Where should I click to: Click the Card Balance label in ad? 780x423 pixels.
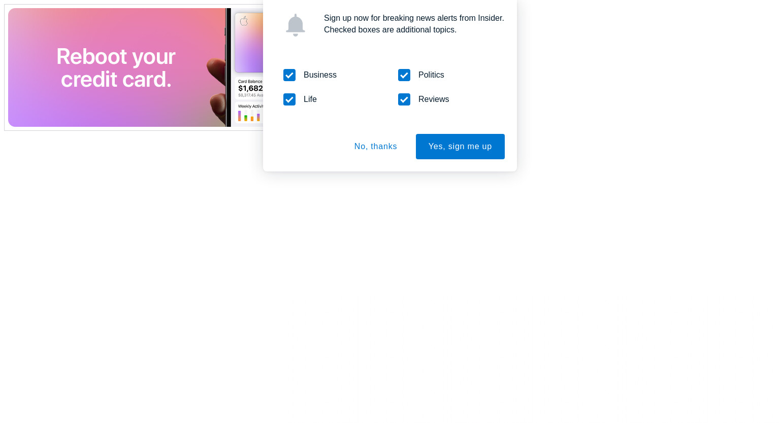click(x=250, y=81)
